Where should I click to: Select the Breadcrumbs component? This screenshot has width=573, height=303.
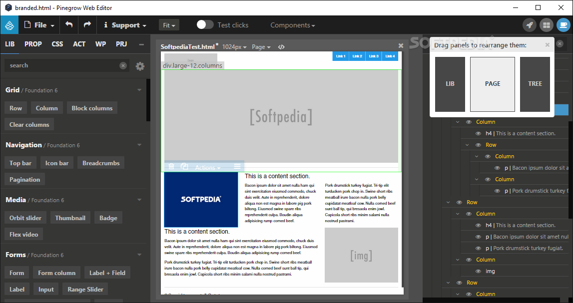101,163
